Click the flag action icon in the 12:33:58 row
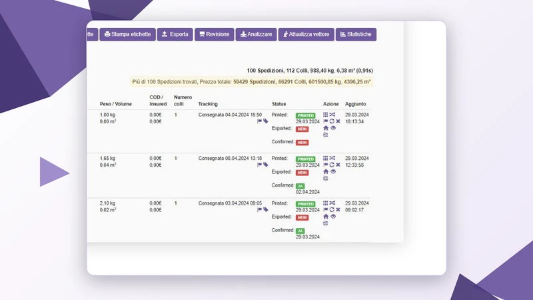 325,165
